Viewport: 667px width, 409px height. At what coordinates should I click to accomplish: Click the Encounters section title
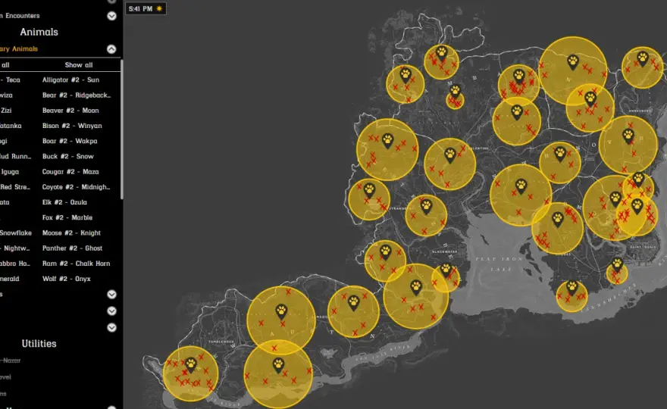coord(20,16)
